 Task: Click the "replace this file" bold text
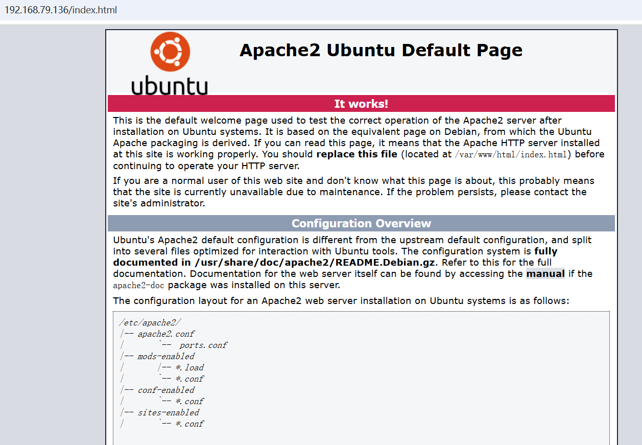357,154
